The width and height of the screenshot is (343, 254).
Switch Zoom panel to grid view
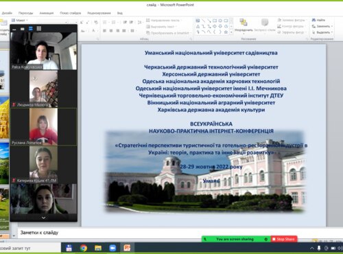39,29
